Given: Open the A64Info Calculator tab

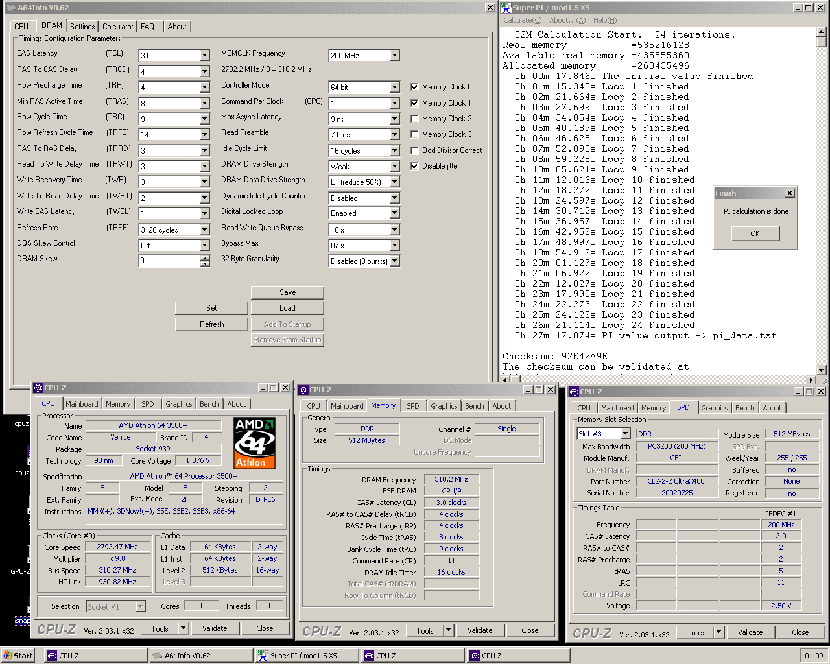Looking at the screenshot, I should click(x=118, y=27).
